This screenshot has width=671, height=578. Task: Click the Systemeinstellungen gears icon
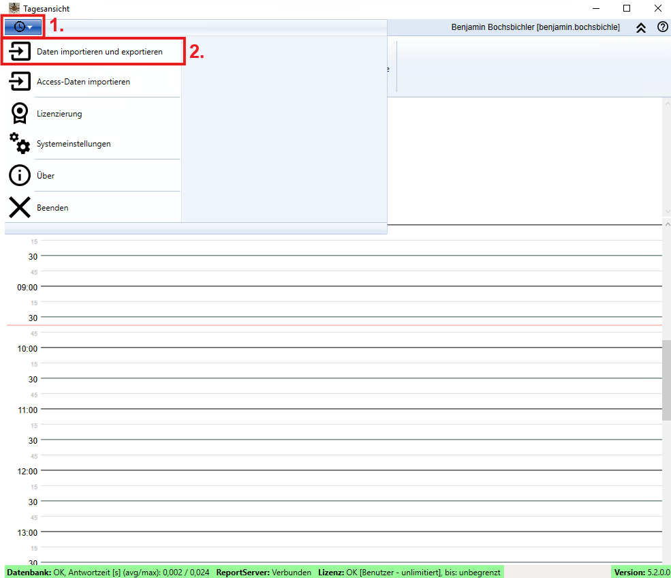pyautogui.click(x=19, y=144)
